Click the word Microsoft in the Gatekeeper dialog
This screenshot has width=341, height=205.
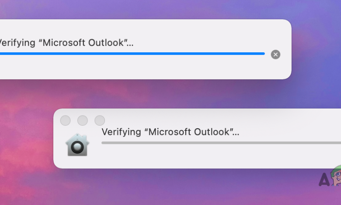(x=170, y=132)
